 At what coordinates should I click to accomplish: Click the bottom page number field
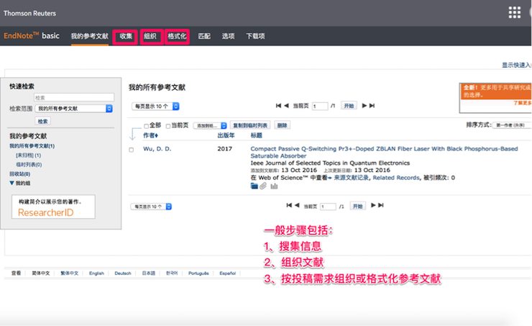(328, 207)
